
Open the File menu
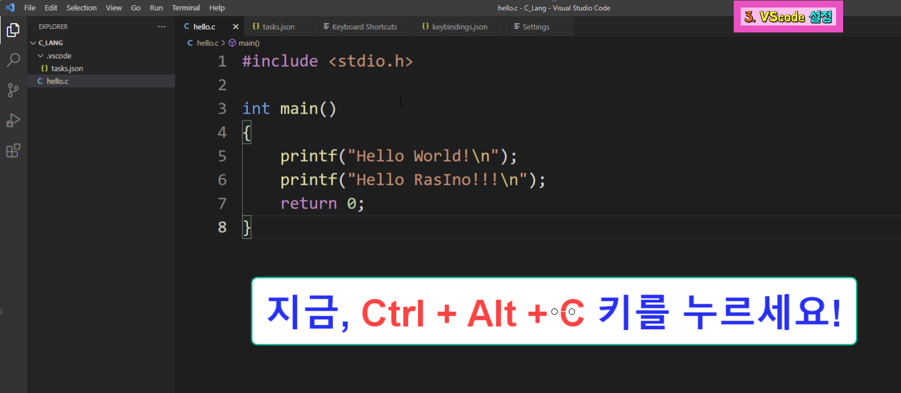(30, 8)
